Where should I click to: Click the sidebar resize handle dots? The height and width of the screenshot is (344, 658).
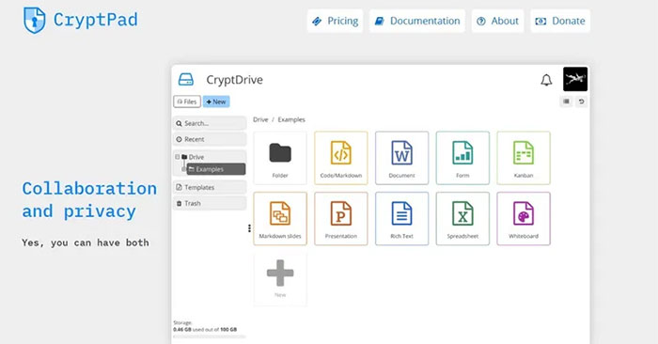tap(249, 228)
